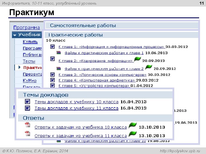This screenshot has height=154, width=206.
Task: Click footer URL «http://kpolyakov.spb.ru»
Action: coord(180,151)
